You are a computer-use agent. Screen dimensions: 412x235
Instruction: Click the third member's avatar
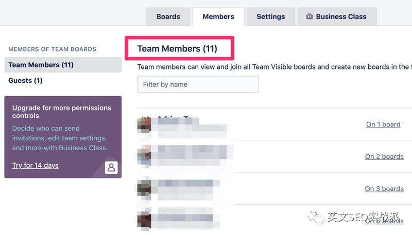(144, 188)
